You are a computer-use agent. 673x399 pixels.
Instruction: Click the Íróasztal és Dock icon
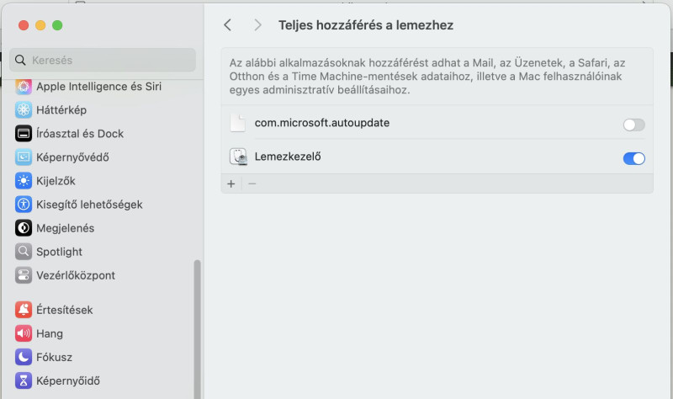tap(24, 134)
